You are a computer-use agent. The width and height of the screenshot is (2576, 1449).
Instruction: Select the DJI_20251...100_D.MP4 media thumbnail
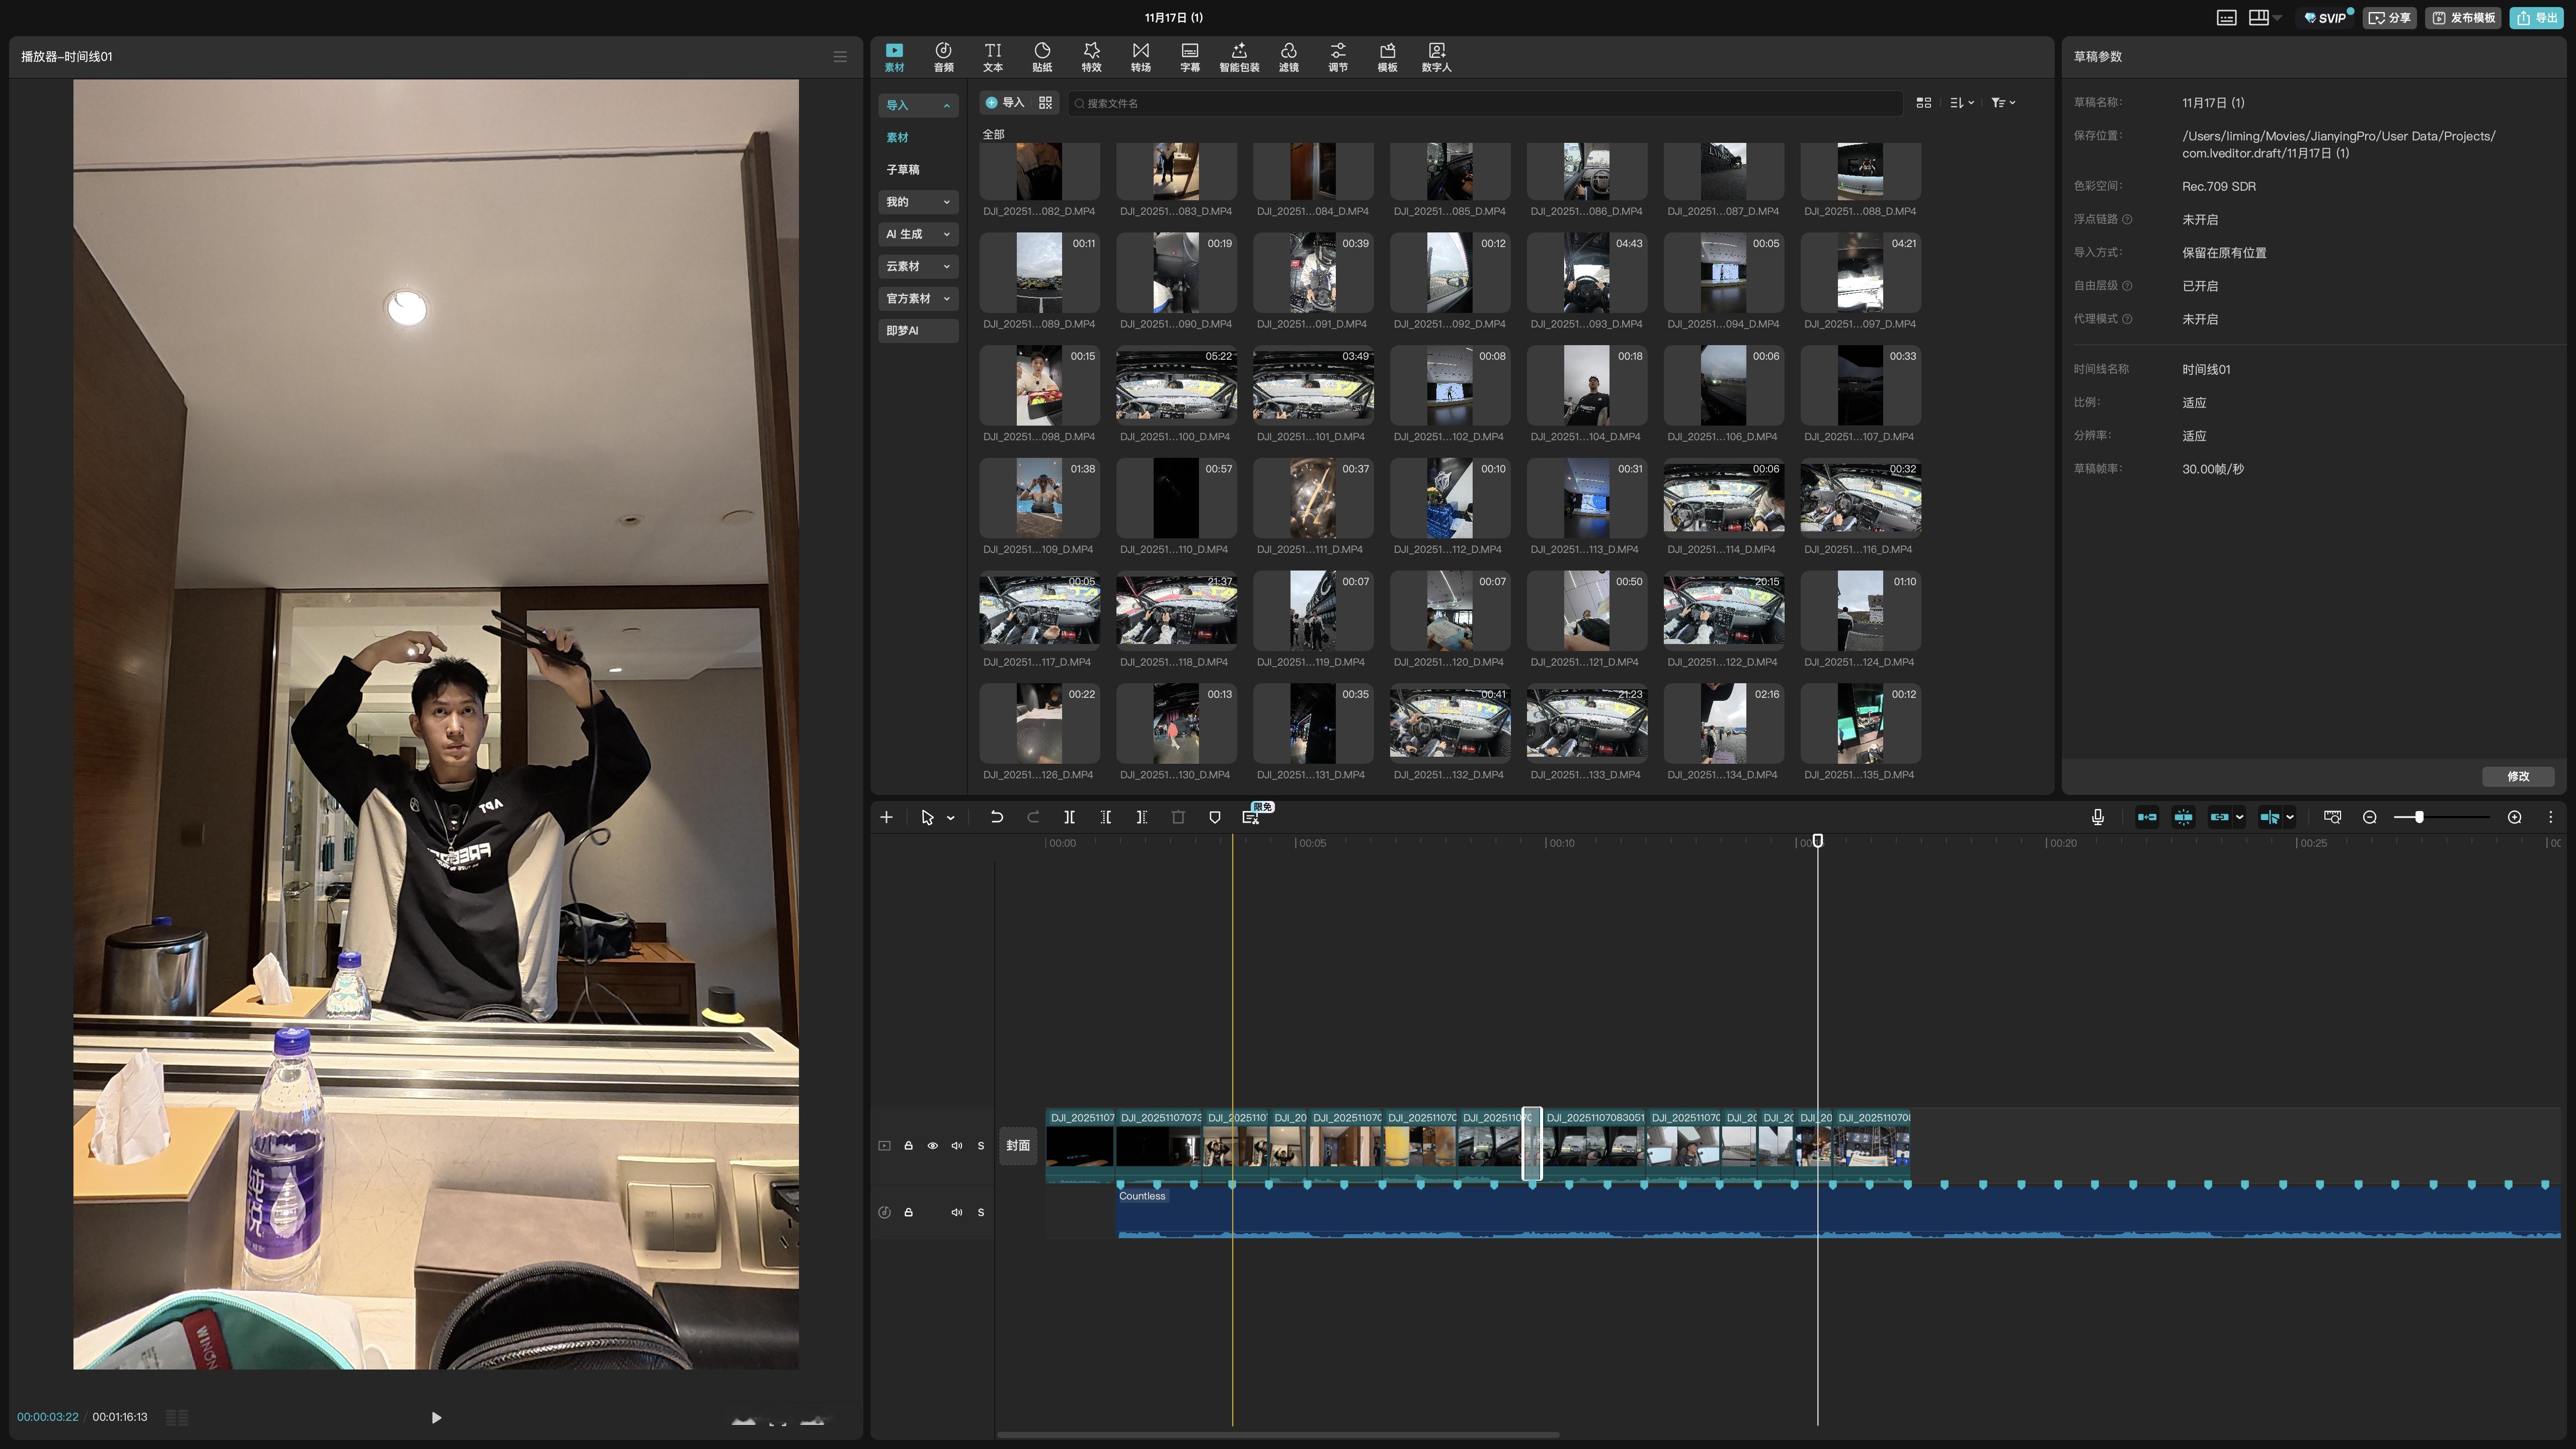(1176, 386)
